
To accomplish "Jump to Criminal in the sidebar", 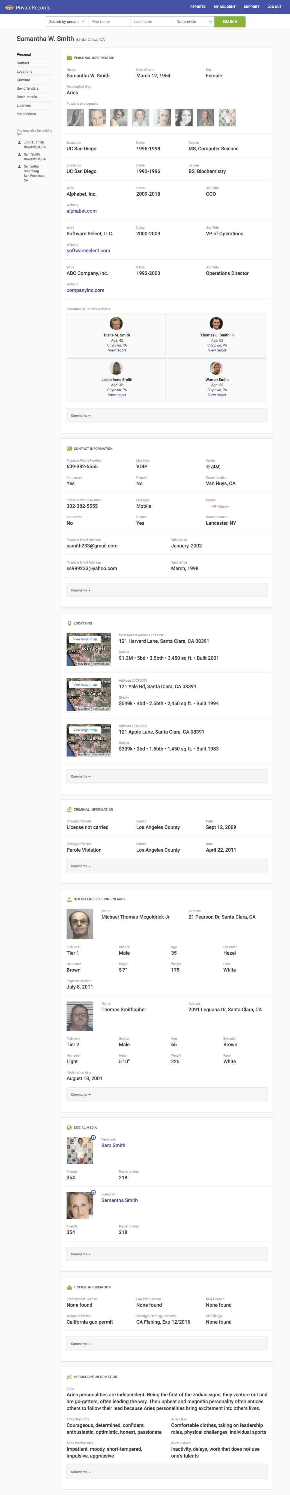I will (x=23, y=80).
